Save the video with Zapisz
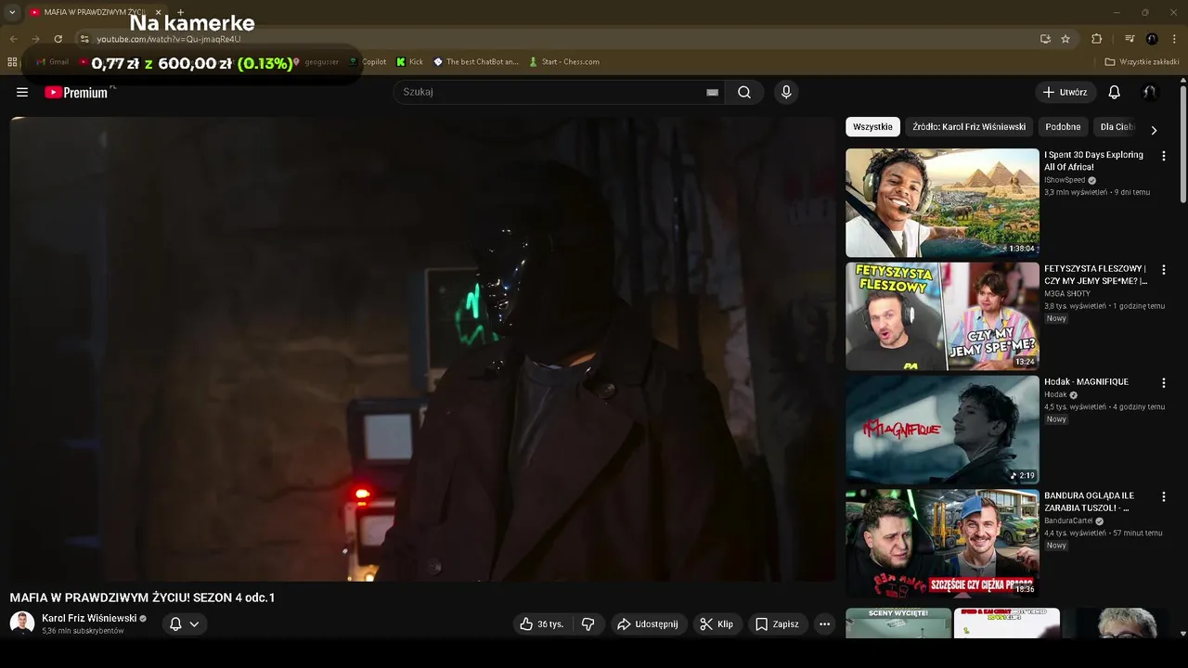Viewport: 1188px width, 668px height. [x=777, y=624]
